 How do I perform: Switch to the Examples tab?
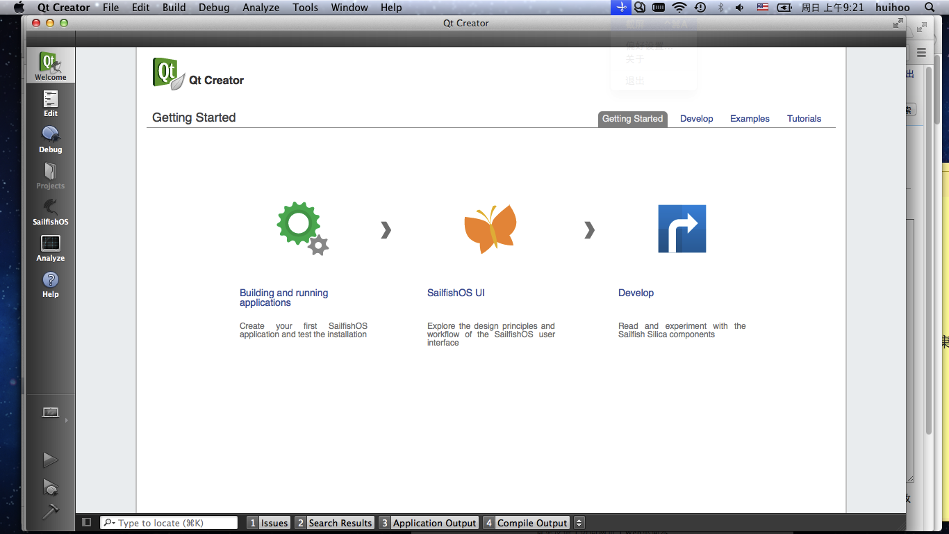tap(750, 119)
